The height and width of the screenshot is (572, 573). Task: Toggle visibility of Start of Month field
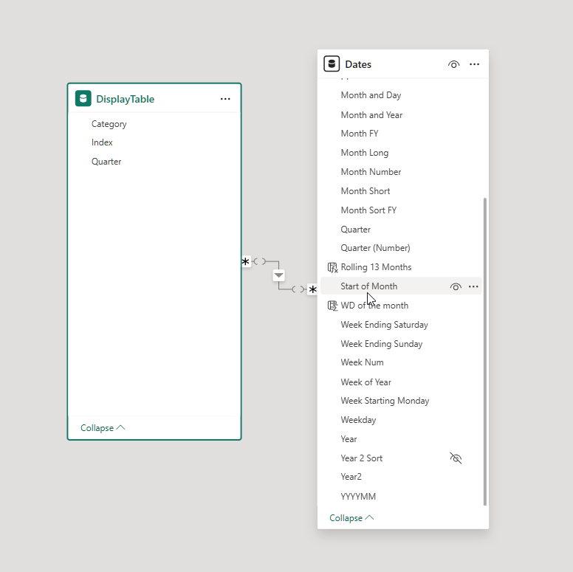tap(456, 286)
